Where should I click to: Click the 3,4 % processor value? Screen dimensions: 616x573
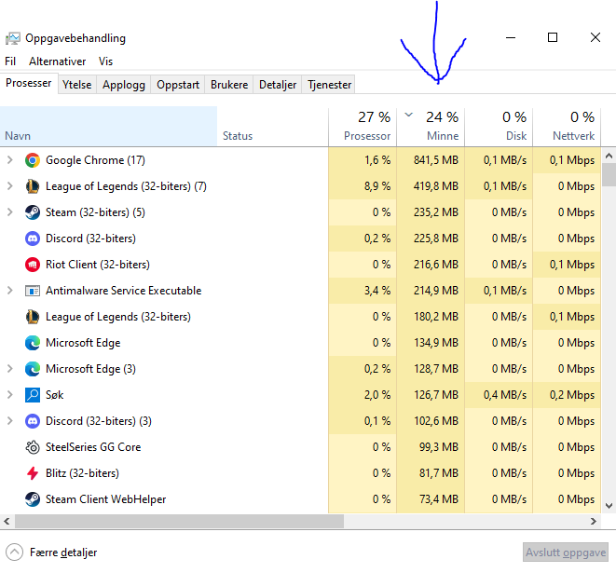[x=377, y=291]
